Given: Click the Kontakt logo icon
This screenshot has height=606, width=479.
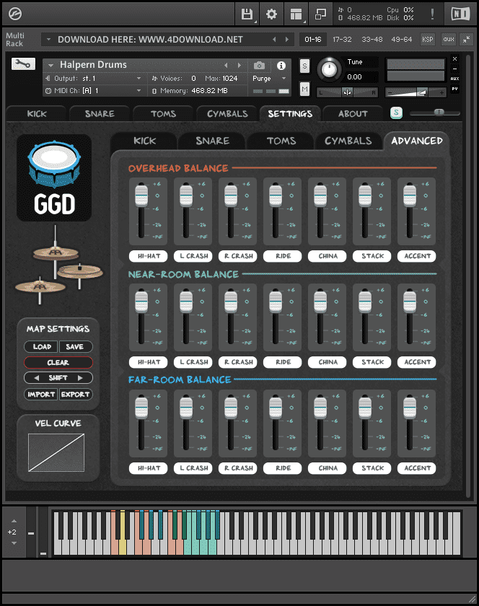Looking at the screenshot, I should point(15,14).
